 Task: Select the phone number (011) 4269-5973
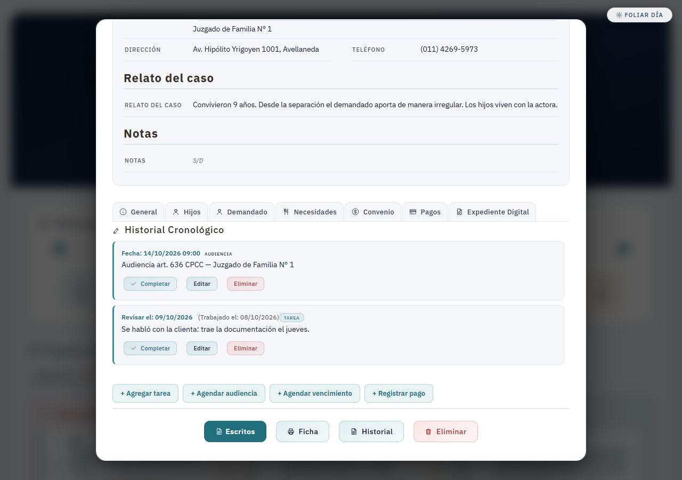point(449,49)
